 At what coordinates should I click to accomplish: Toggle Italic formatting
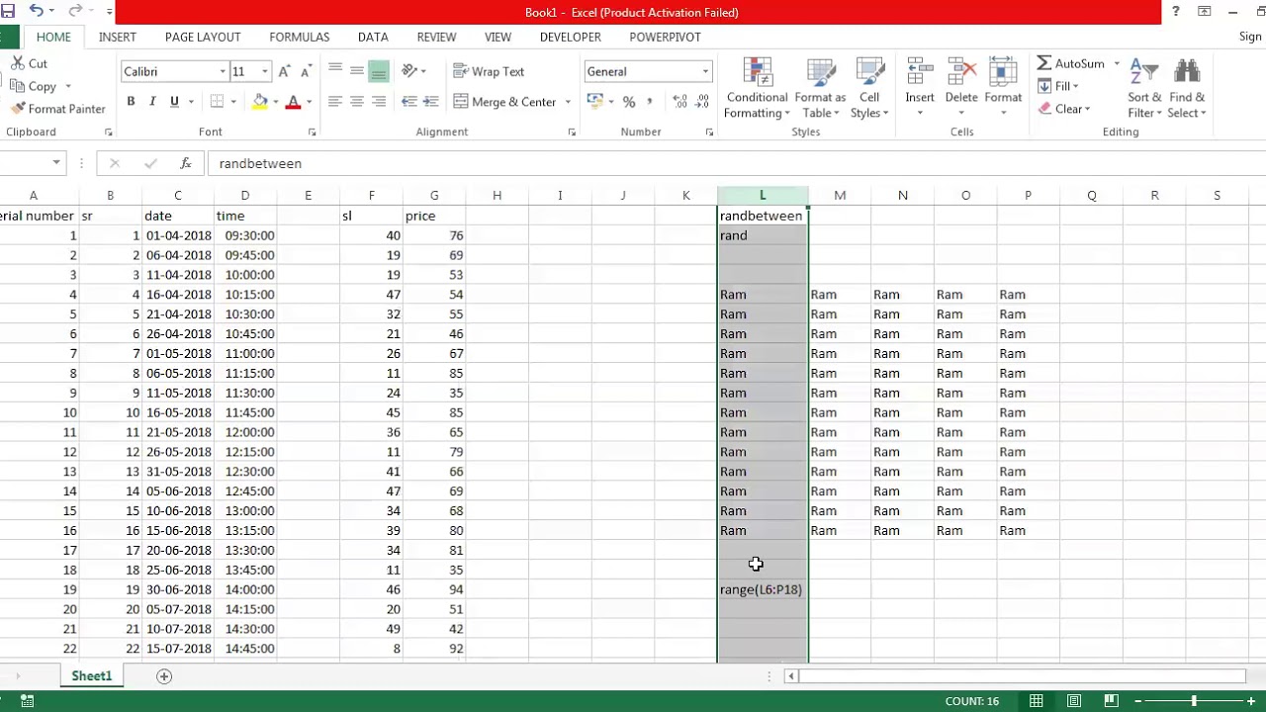(x=152, y=102)
